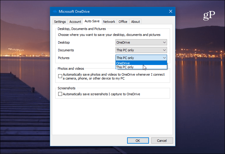Image resolution: width=225 pixels, height=154 pixels.
Task: Show the About tab
Action: pos(135,22)
